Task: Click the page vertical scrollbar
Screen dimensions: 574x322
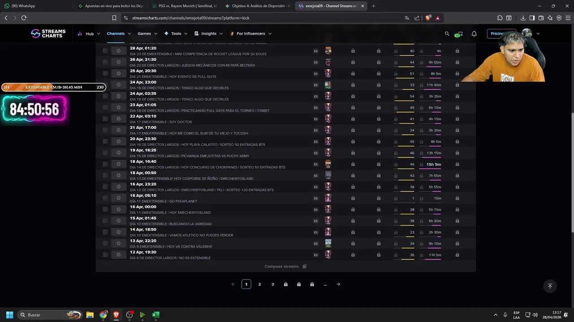Action: [x=572, y=172]
